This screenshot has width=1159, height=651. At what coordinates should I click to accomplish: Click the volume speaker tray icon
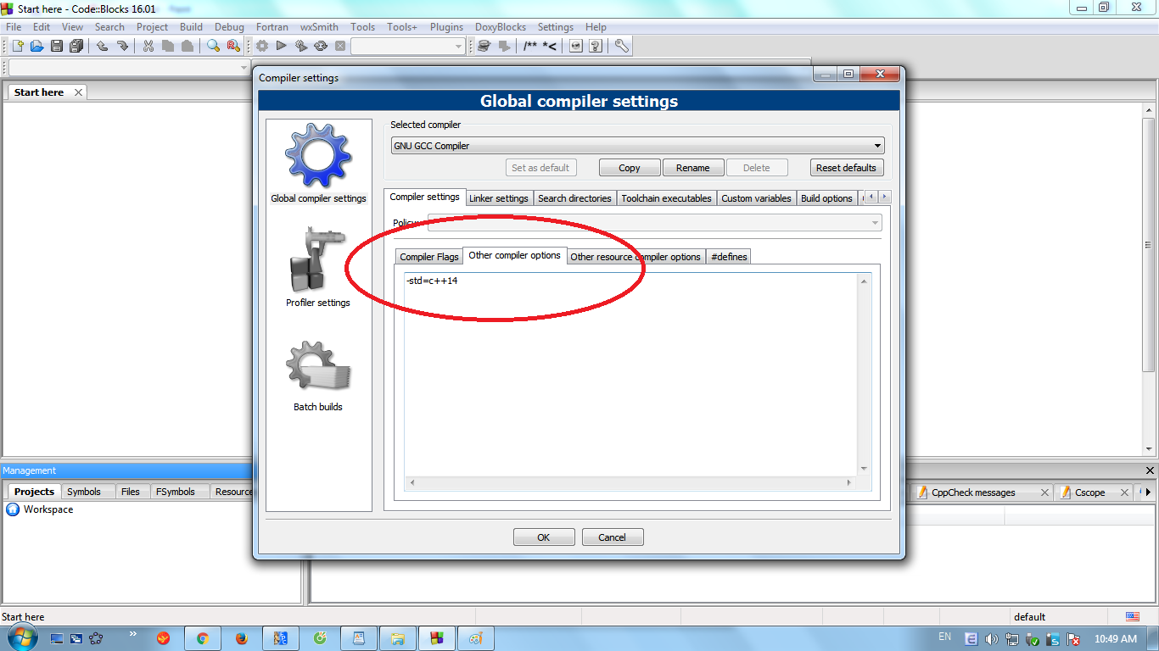(x=990, y=639)
